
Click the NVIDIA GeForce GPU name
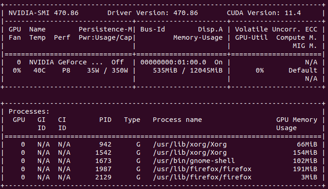point(60,62)
